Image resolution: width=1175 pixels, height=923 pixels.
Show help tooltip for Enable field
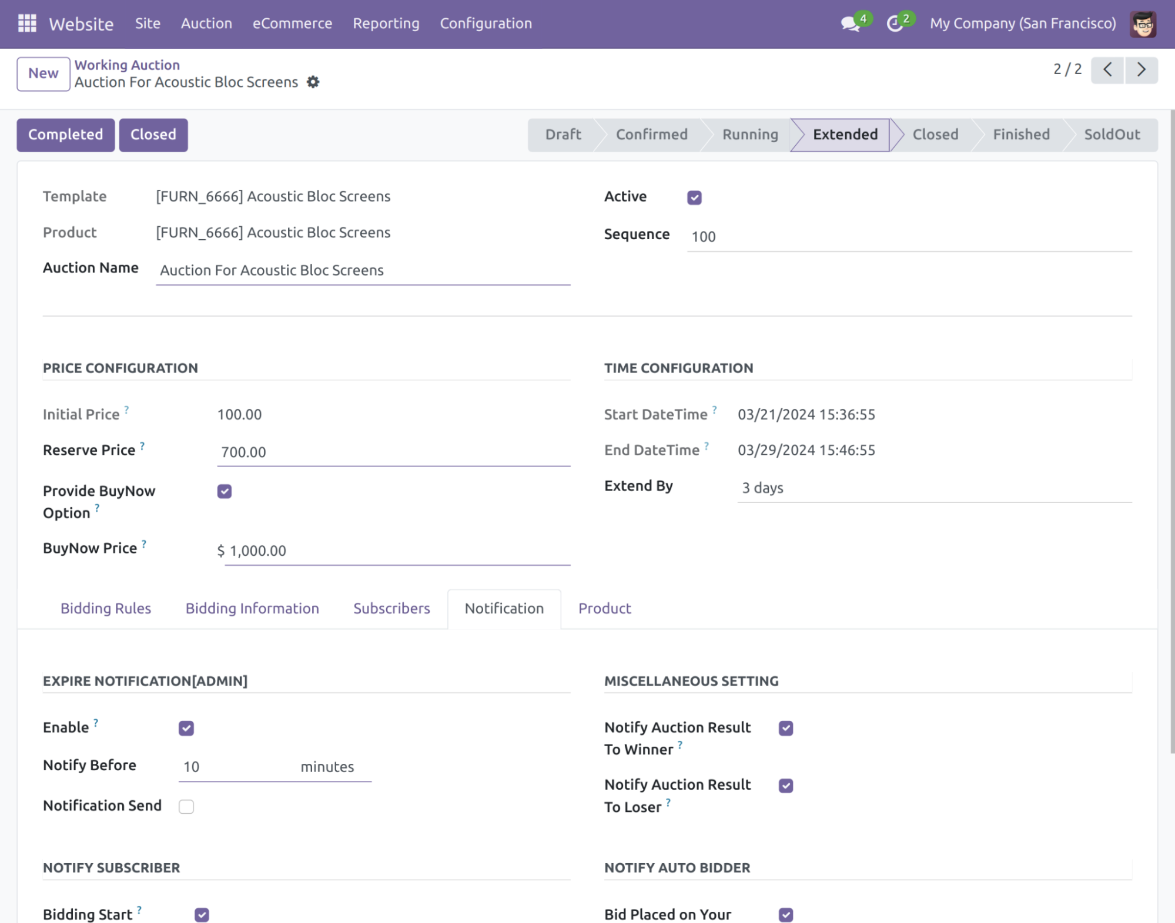96,723
